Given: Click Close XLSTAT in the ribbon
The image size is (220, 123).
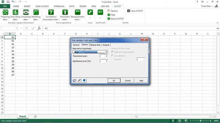Looking at the screenshot, I should [135, 11].
